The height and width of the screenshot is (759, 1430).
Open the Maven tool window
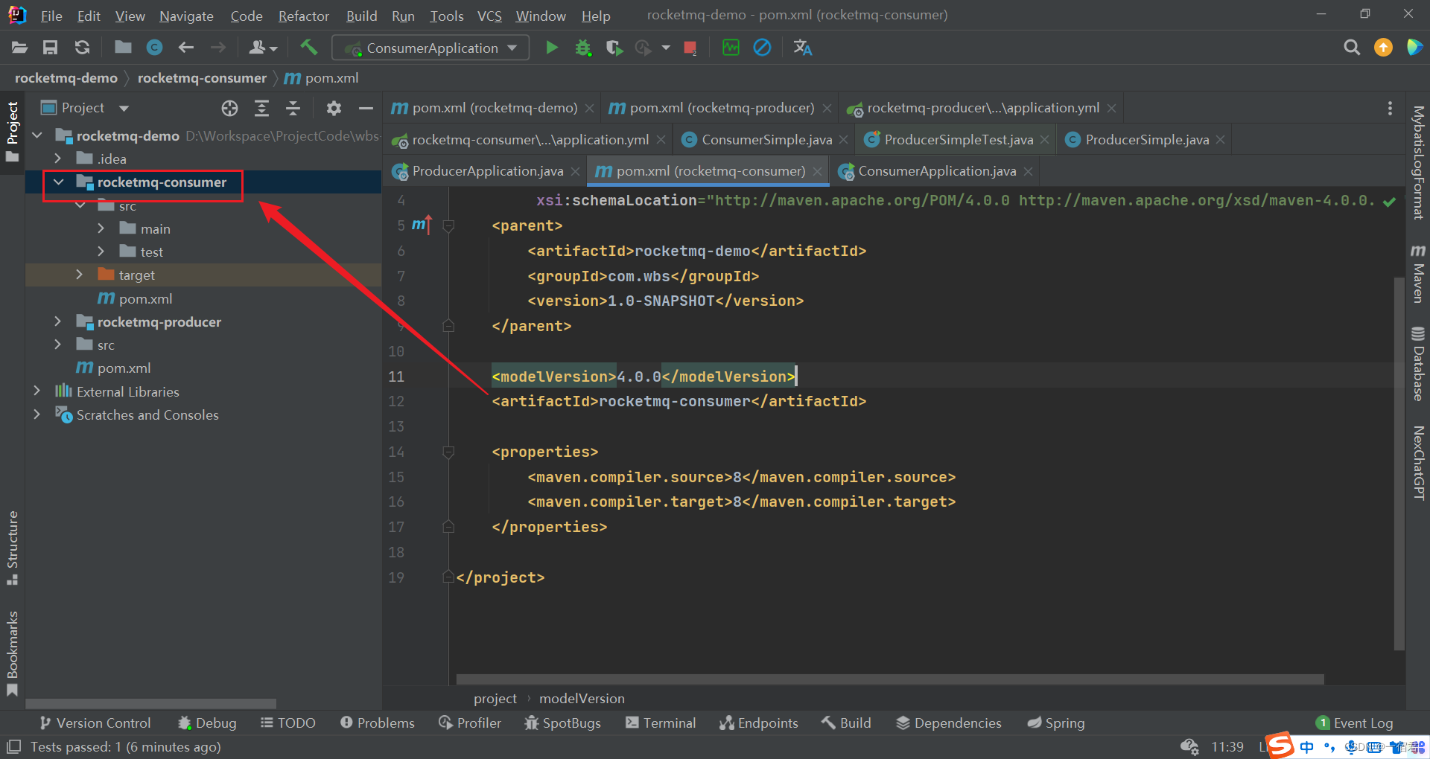[1418, 273]
